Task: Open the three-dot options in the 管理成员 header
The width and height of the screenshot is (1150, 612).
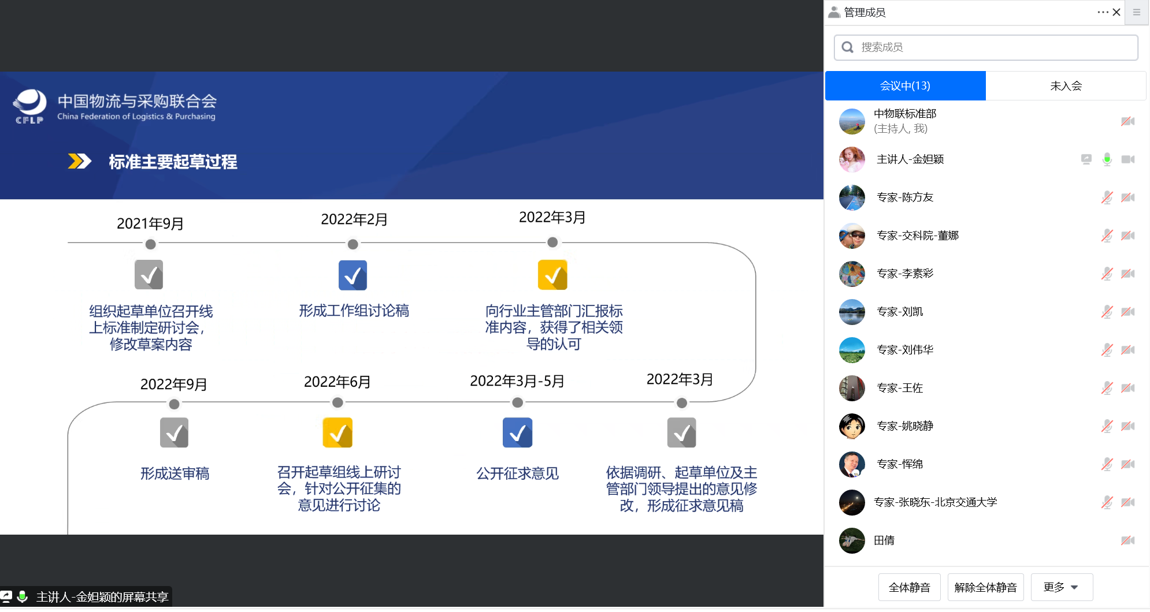Action: click(x=1102, y=12)
